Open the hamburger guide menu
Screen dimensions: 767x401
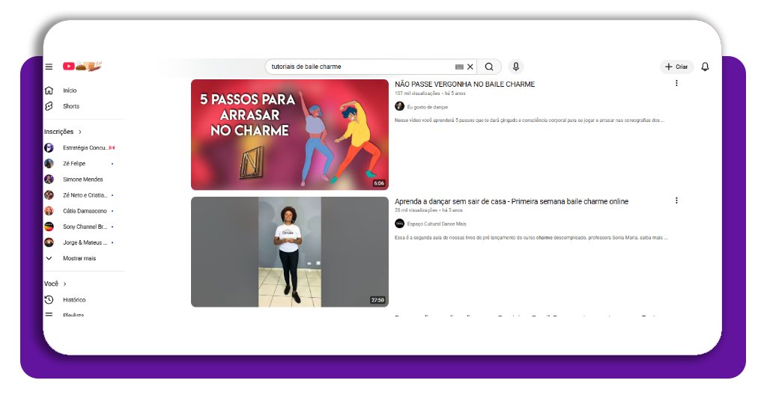(49, 67)
